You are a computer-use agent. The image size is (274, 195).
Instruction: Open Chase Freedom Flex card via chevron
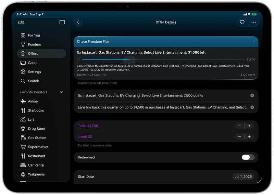pos(254,41)
